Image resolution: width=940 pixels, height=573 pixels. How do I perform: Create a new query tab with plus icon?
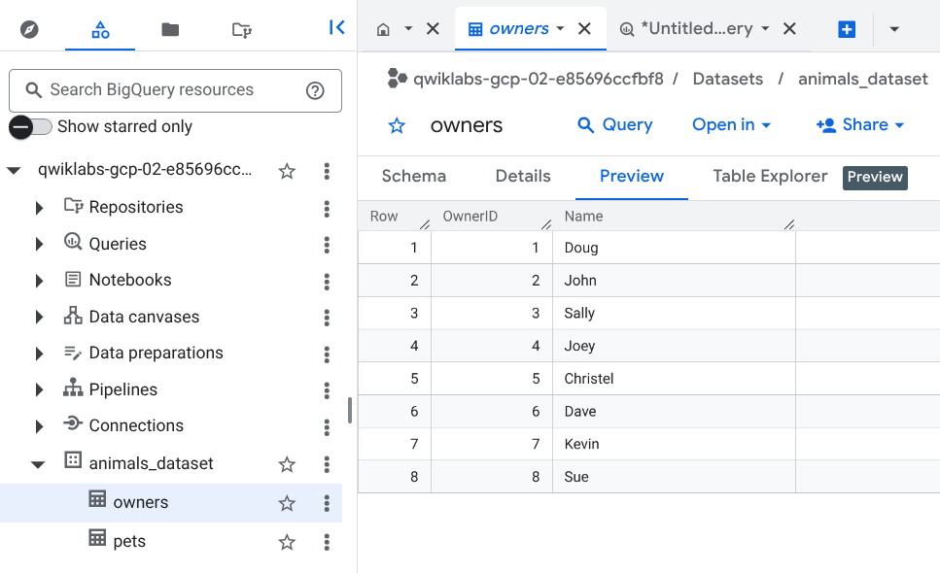click(x=847, y=29)
